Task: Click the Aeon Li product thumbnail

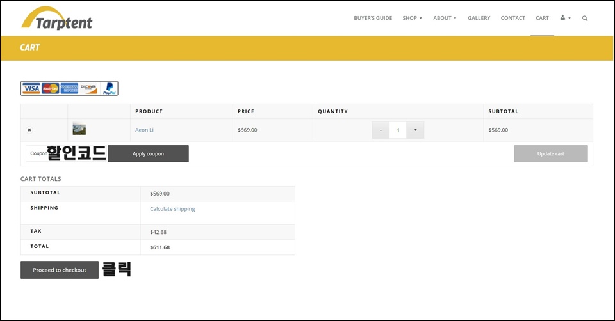Action: coord(79,129)
